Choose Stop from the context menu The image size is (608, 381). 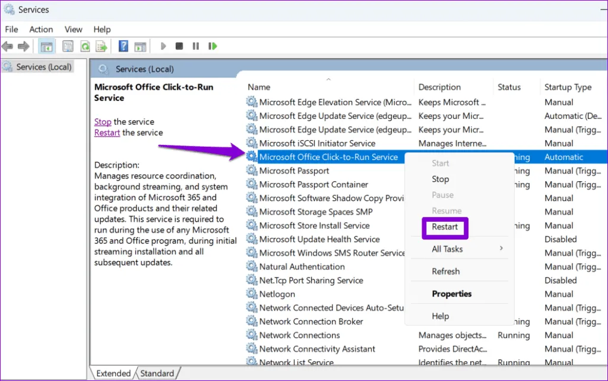click(440, 179)
